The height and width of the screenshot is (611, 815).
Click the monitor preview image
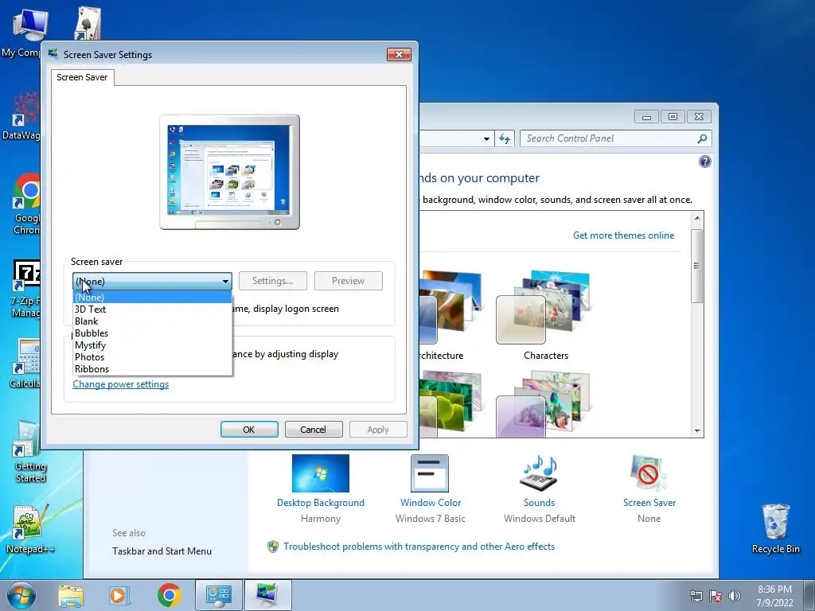pos(229,172)
